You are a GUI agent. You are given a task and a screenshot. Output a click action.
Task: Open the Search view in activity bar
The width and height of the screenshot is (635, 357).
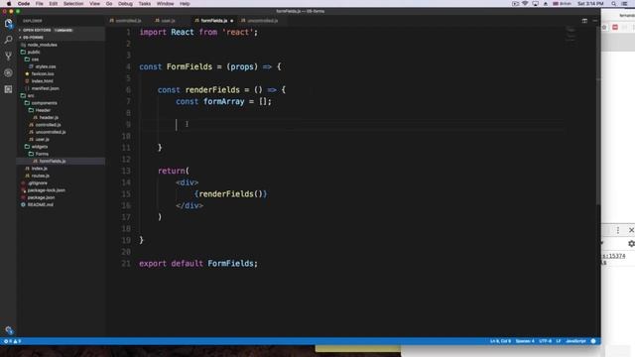click(8, 40)
